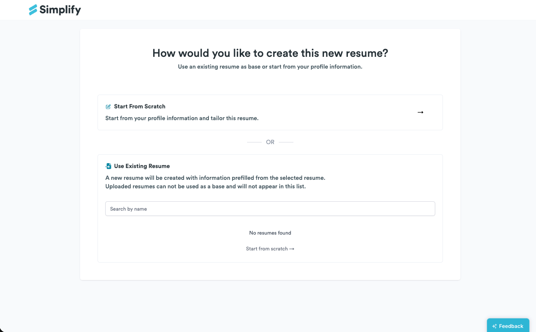
Task: Select the Start From Scratch title
Action: pos(140,106)
